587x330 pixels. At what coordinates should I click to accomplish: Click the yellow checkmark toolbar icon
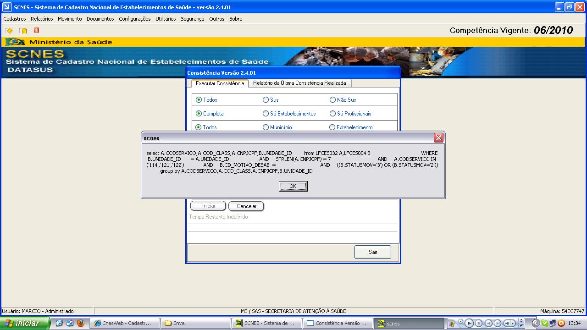(9, 31)
